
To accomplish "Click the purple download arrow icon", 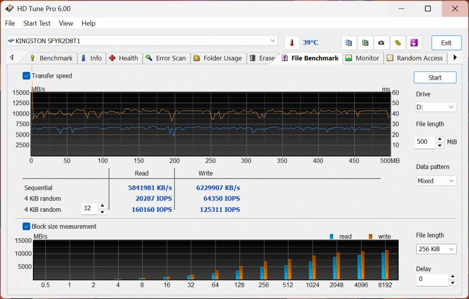I will 414,43.
